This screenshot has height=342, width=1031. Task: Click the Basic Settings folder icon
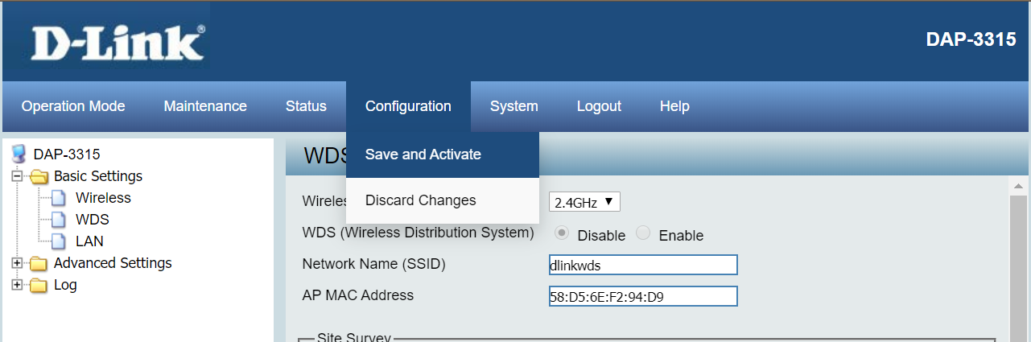pyautogui.click(x=39, y=176)
